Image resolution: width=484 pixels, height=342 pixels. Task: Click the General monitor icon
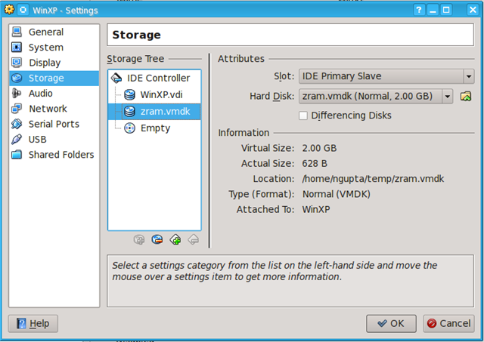[17, 32]
